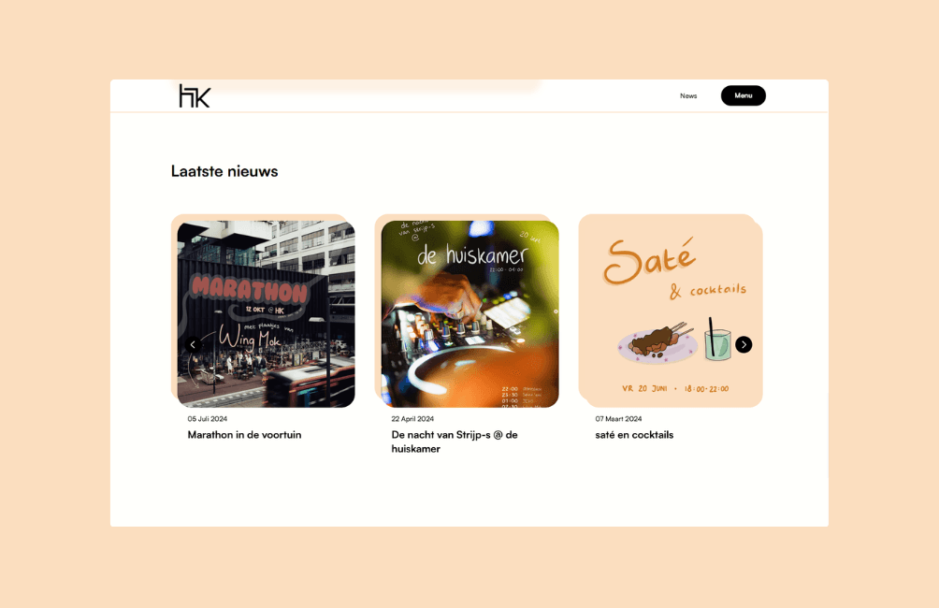The height and width of the screenshot is (608, 939).
Task: Click the 07 Maart 2024 date label
Action: tap(618, 419)
